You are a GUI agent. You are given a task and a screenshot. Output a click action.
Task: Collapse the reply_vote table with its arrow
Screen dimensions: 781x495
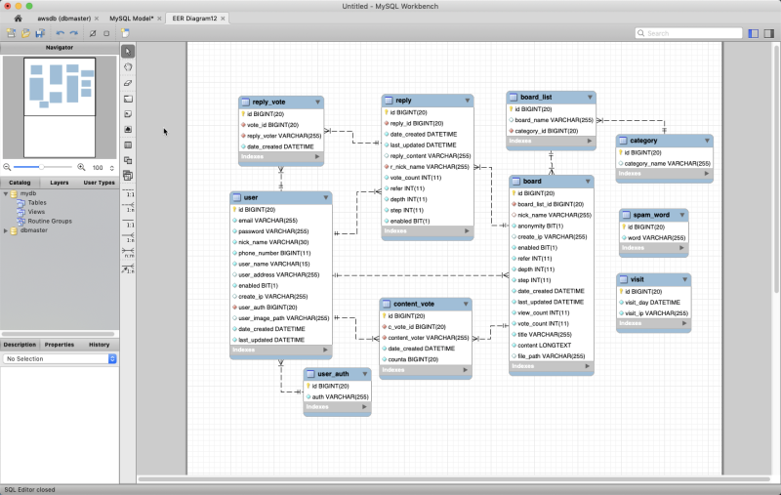coord(317,102)
